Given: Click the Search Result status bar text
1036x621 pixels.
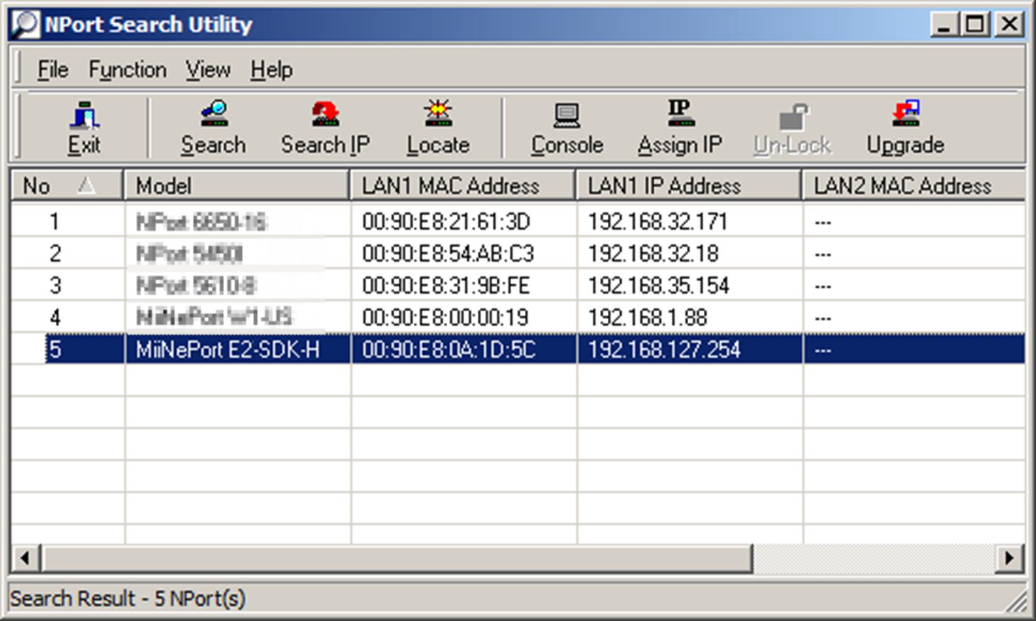Looking at the screenshot, I should [x=128, y=599].
